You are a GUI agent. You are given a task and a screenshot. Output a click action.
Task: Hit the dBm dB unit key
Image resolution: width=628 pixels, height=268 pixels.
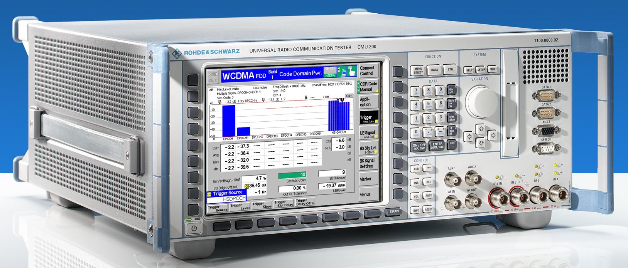point(452,131)
